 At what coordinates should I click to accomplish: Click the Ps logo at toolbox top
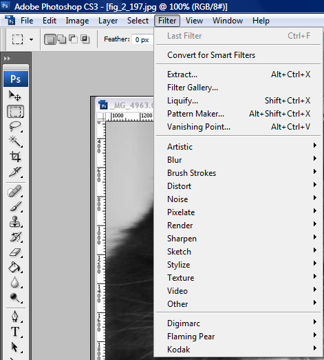16,79
